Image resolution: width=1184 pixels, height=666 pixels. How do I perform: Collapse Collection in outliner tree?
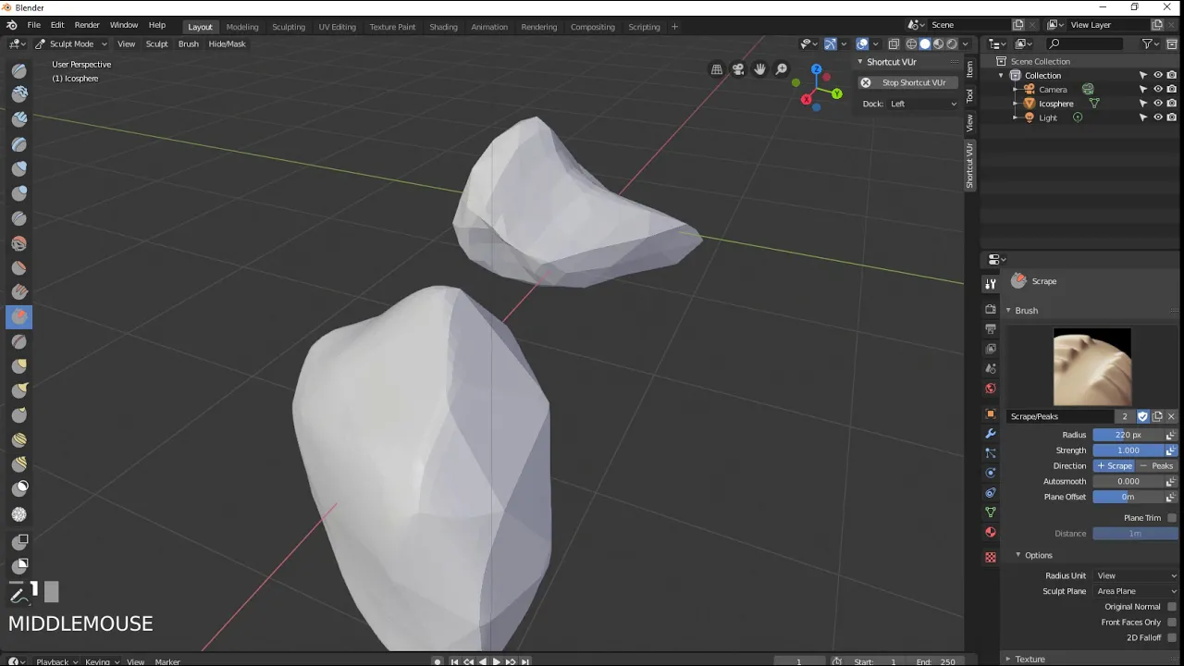[x=1001, y=76]
